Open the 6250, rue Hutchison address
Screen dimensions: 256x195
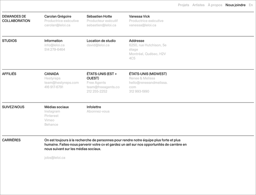point(148,52)
